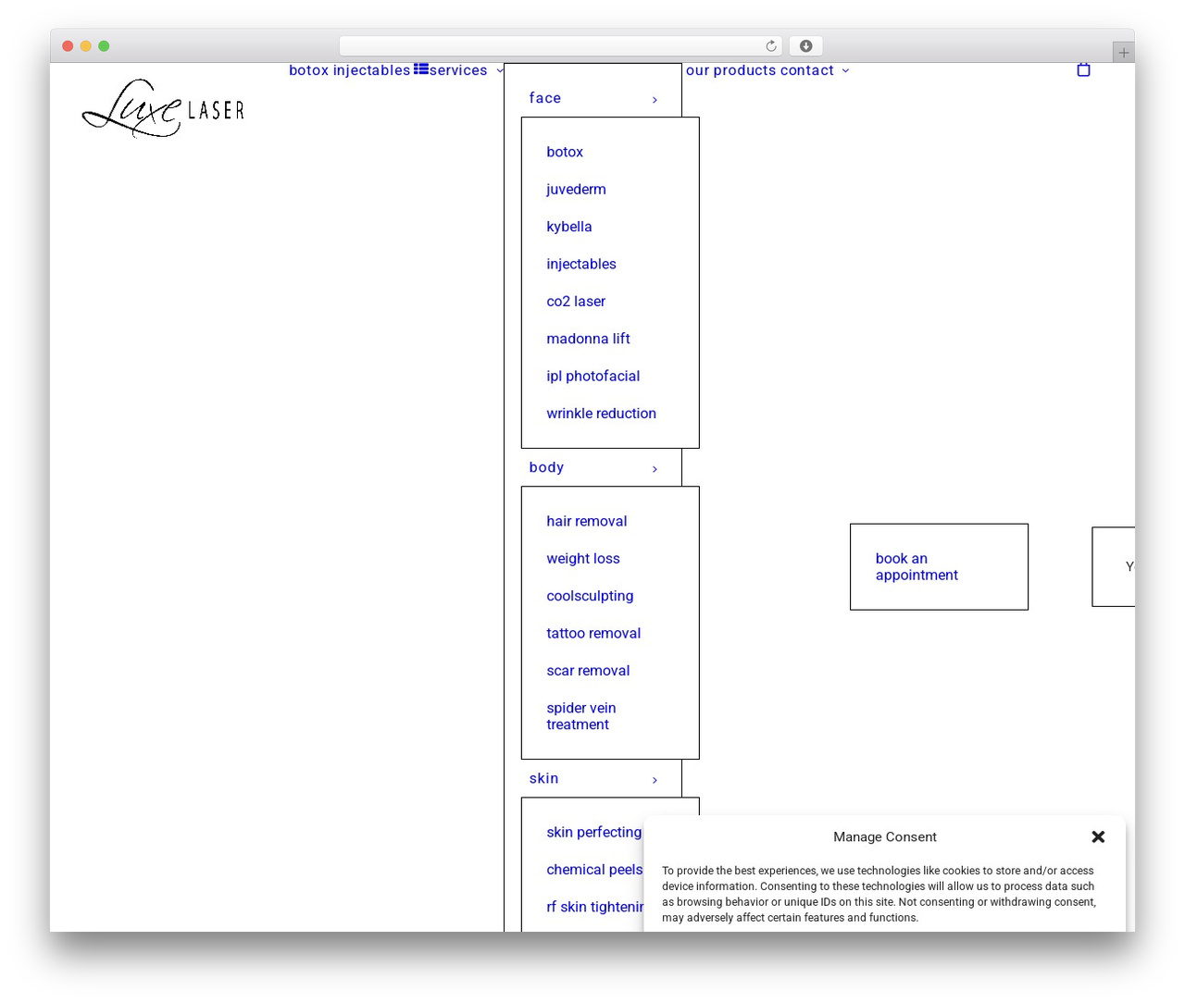
Task: Expand the face submenu arrow
Action: tap(655, 99)
